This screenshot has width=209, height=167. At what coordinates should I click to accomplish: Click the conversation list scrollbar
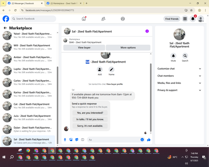[x=58, y=106]
